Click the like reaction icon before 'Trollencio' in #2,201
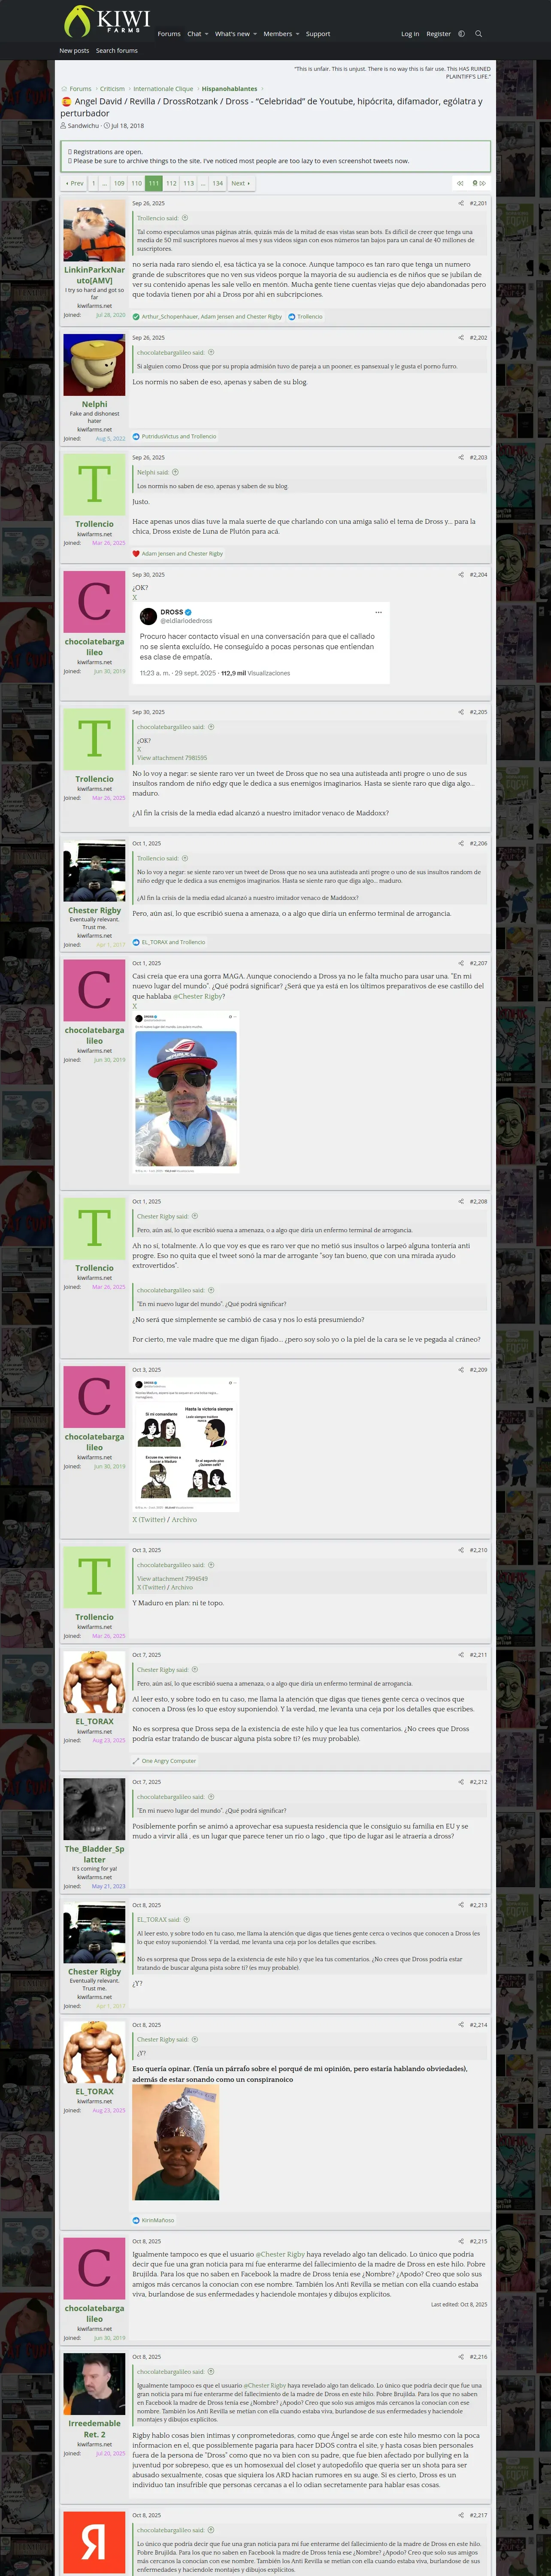Image resolution: width=551 pixels, height=2576 pixels. [292, 316]
